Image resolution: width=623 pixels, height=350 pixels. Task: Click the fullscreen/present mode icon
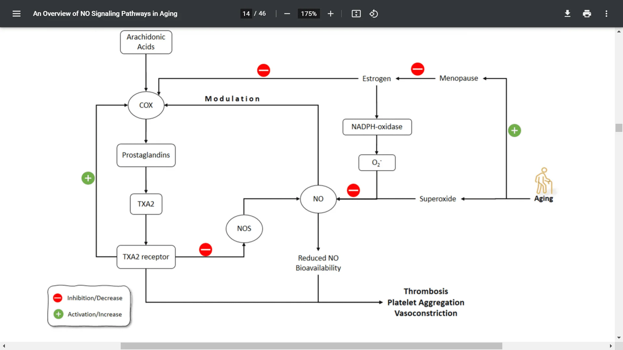click(356, 14)
